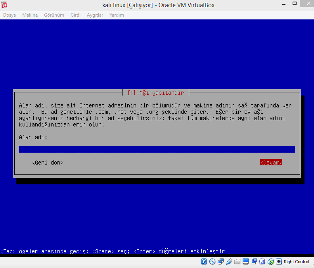The height and width of the screenshot is (268, 314).
Task: Click the hard disk activity status icon
Action: click(204, 262)
